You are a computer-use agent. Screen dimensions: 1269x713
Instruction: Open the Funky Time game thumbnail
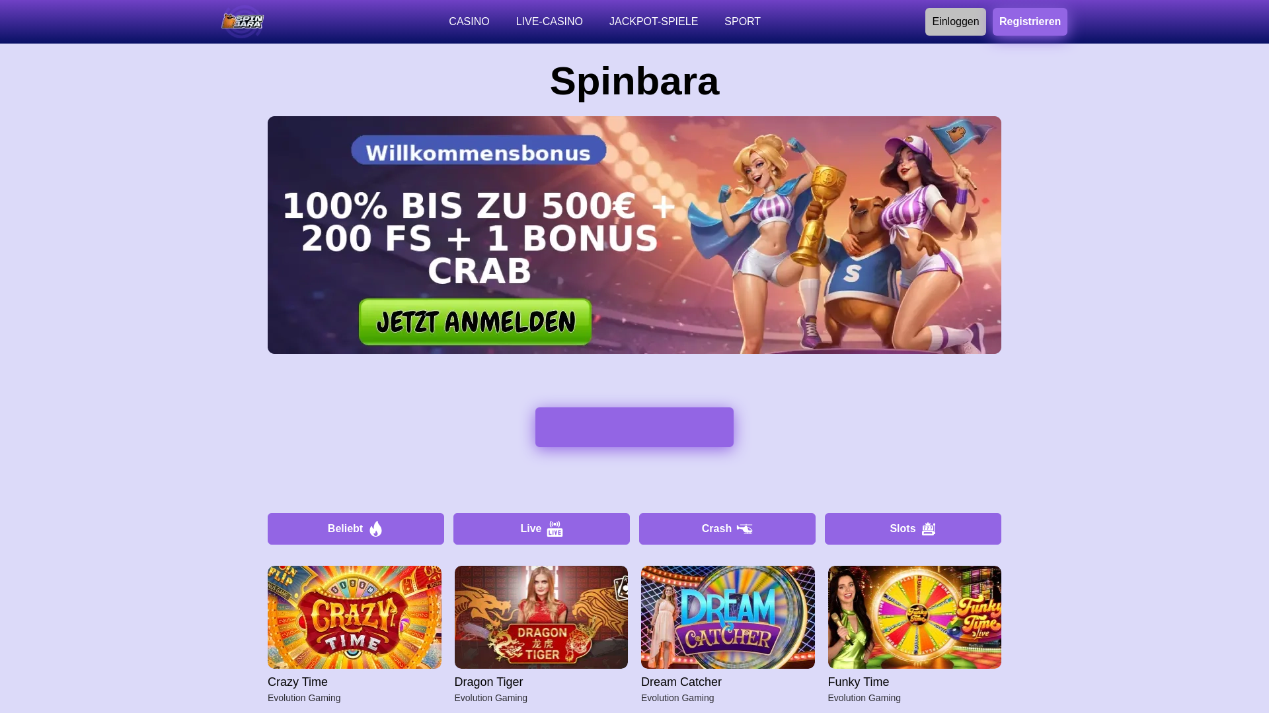tap(915, 617)
